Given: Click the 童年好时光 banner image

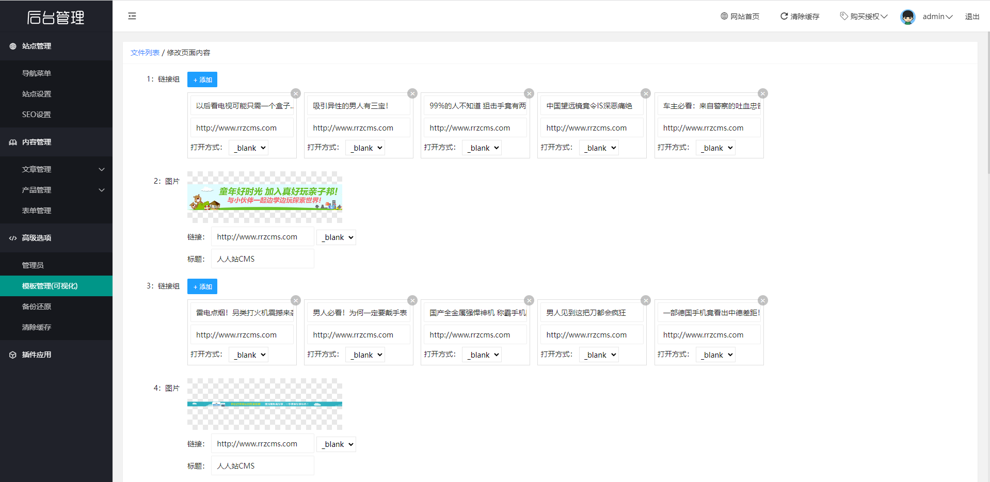Looking at the screenshot, I should point(265,197).
